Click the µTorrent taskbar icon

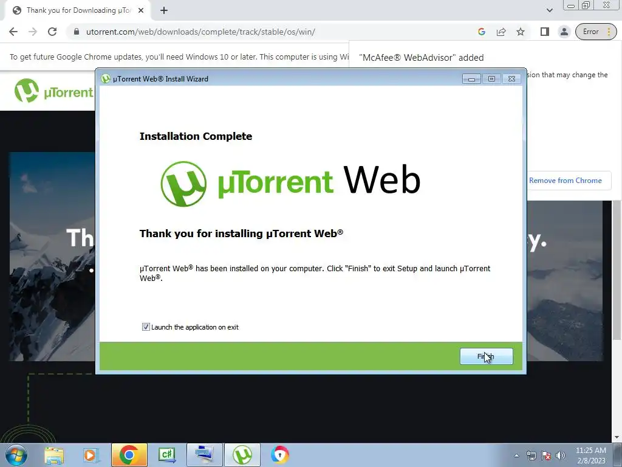point(242,455)
